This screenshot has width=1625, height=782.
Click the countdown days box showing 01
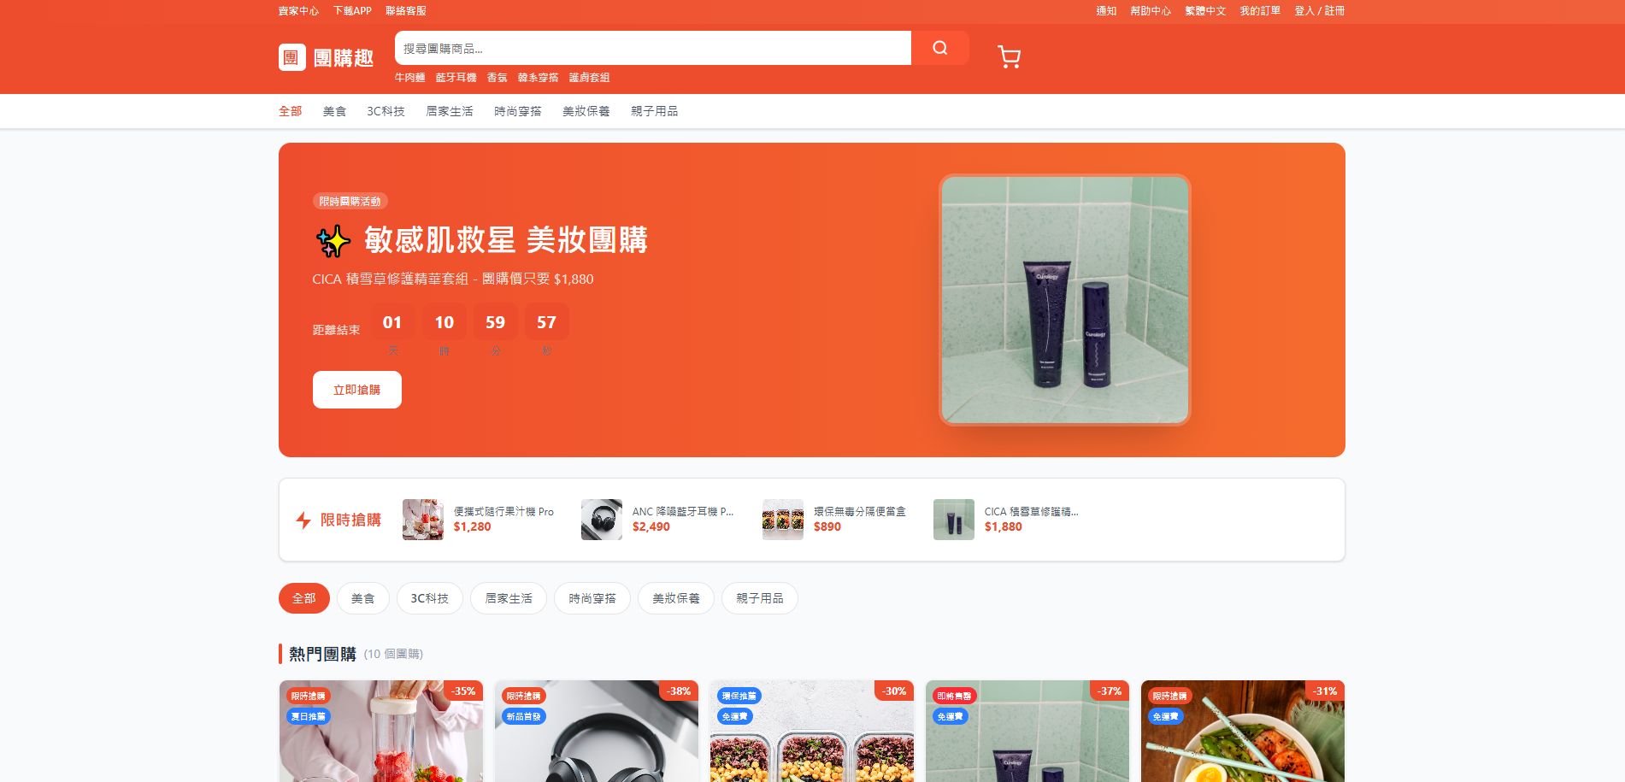tap(392, 322)
